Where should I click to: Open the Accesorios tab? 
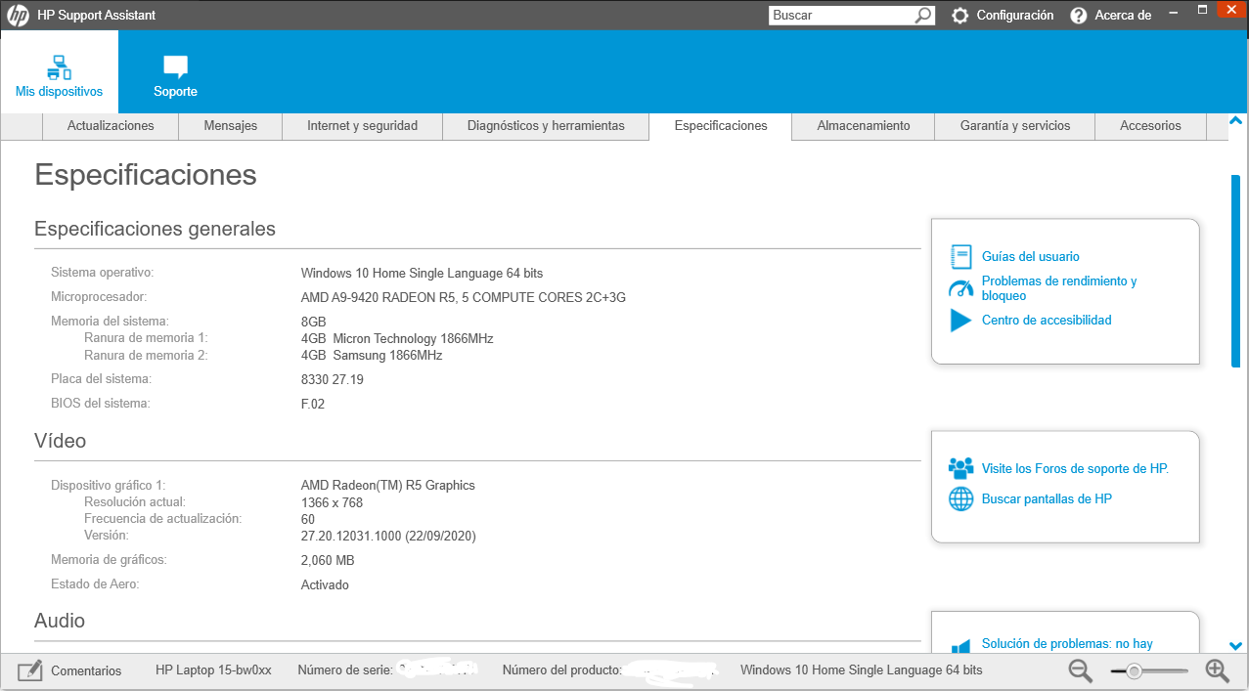point(1150,126)
